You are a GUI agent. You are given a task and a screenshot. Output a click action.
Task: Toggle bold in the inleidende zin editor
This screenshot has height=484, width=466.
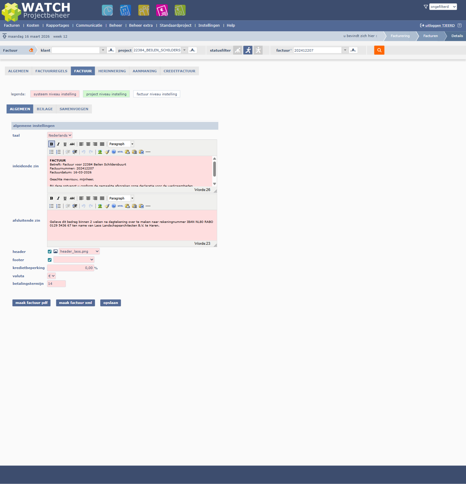point(51,144)
